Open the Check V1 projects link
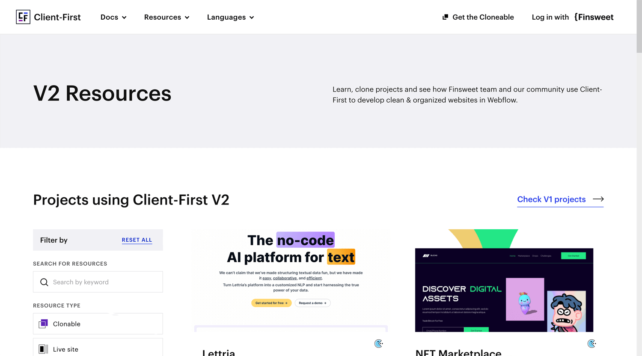 (x=560, y=199)
